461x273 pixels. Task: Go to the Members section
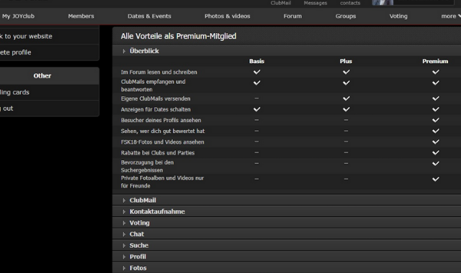coord(81,16)
